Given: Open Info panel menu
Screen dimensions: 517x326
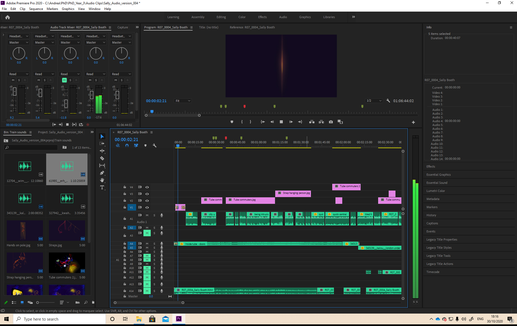Looking at the screenshot, I should pos(511,27).
